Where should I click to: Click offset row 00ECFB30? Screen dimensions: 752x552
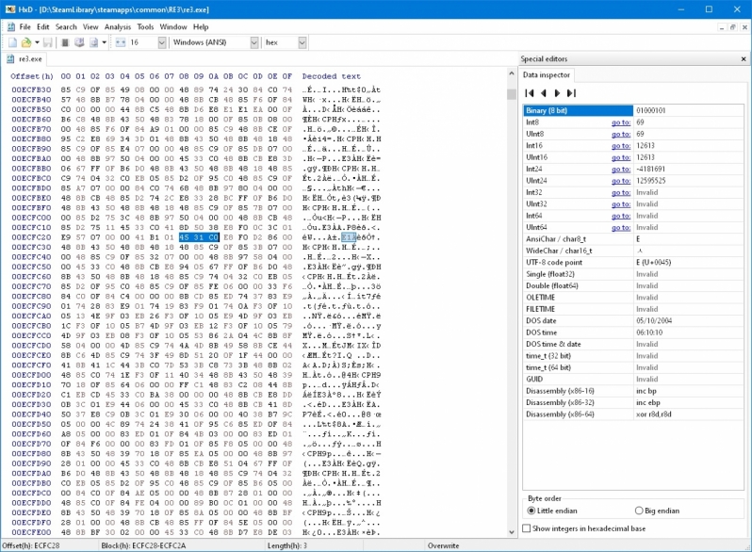click(x=32, y=89)
